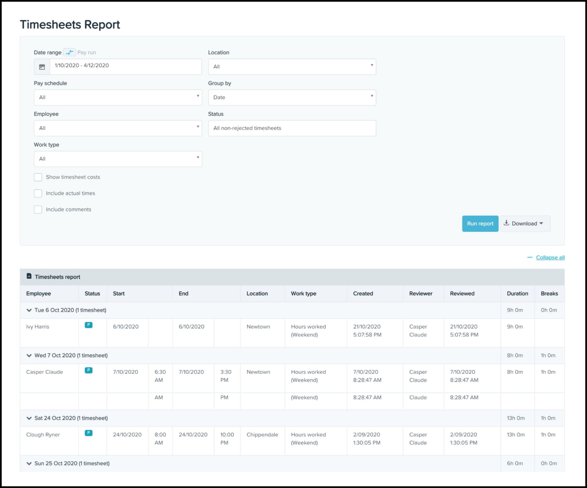Collapse the Tue 6 Oct 2020 group
Image resolution: width=587 pixels, height=488 pixels.
tap(29, 310)
